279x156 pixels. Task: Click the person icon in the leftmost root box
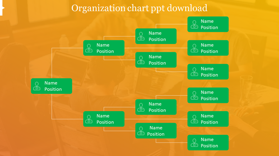(x=37, y=86)
